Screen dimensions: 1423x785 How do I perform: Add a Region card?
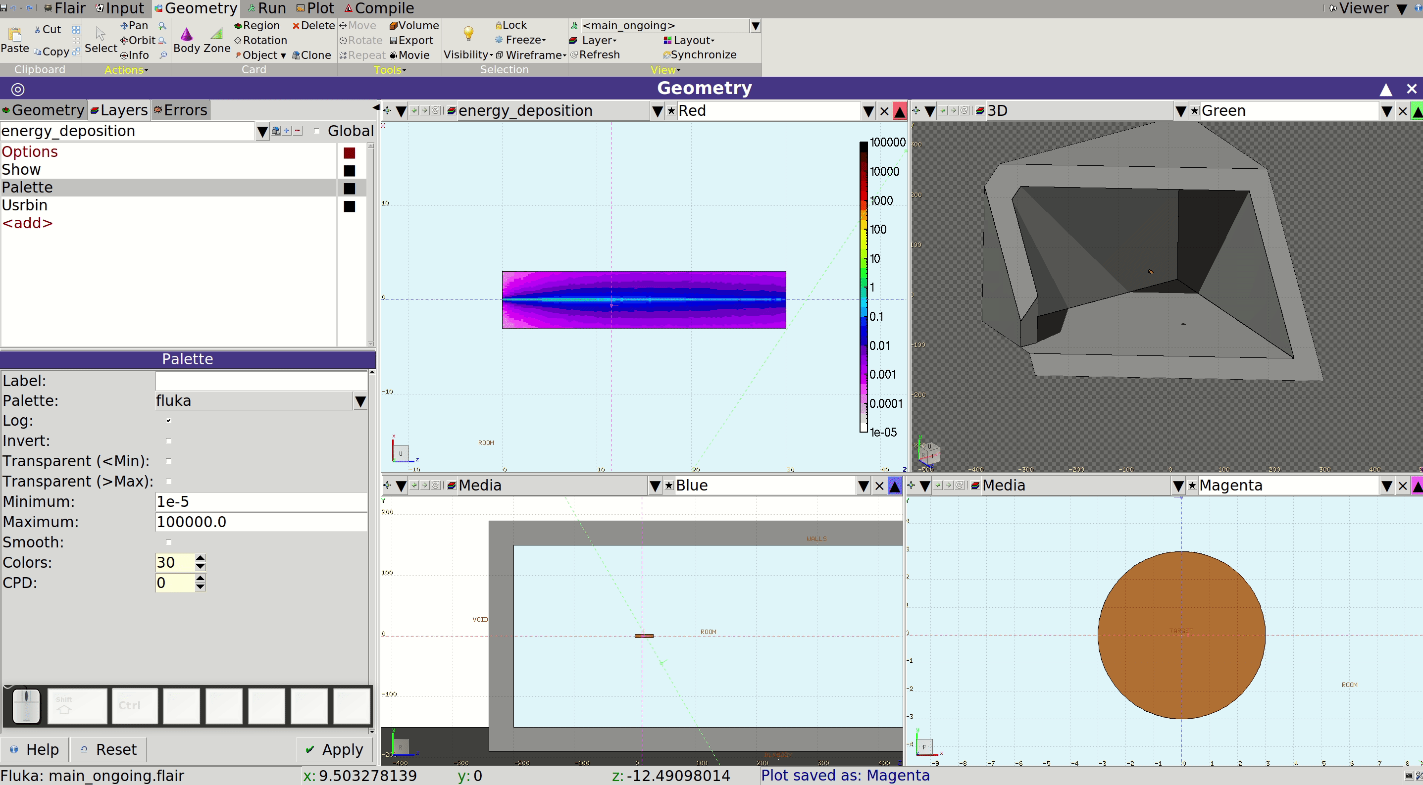(x=257, y=25)
